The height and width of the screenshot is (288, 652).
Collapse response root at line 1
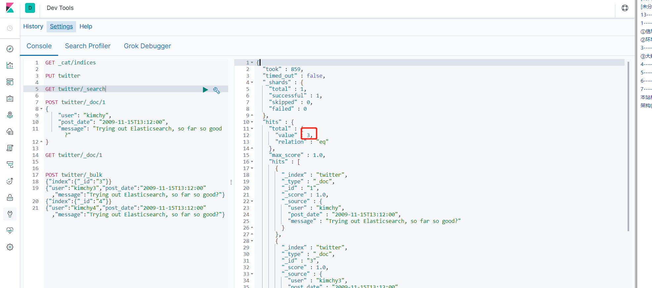coord(252,62)
